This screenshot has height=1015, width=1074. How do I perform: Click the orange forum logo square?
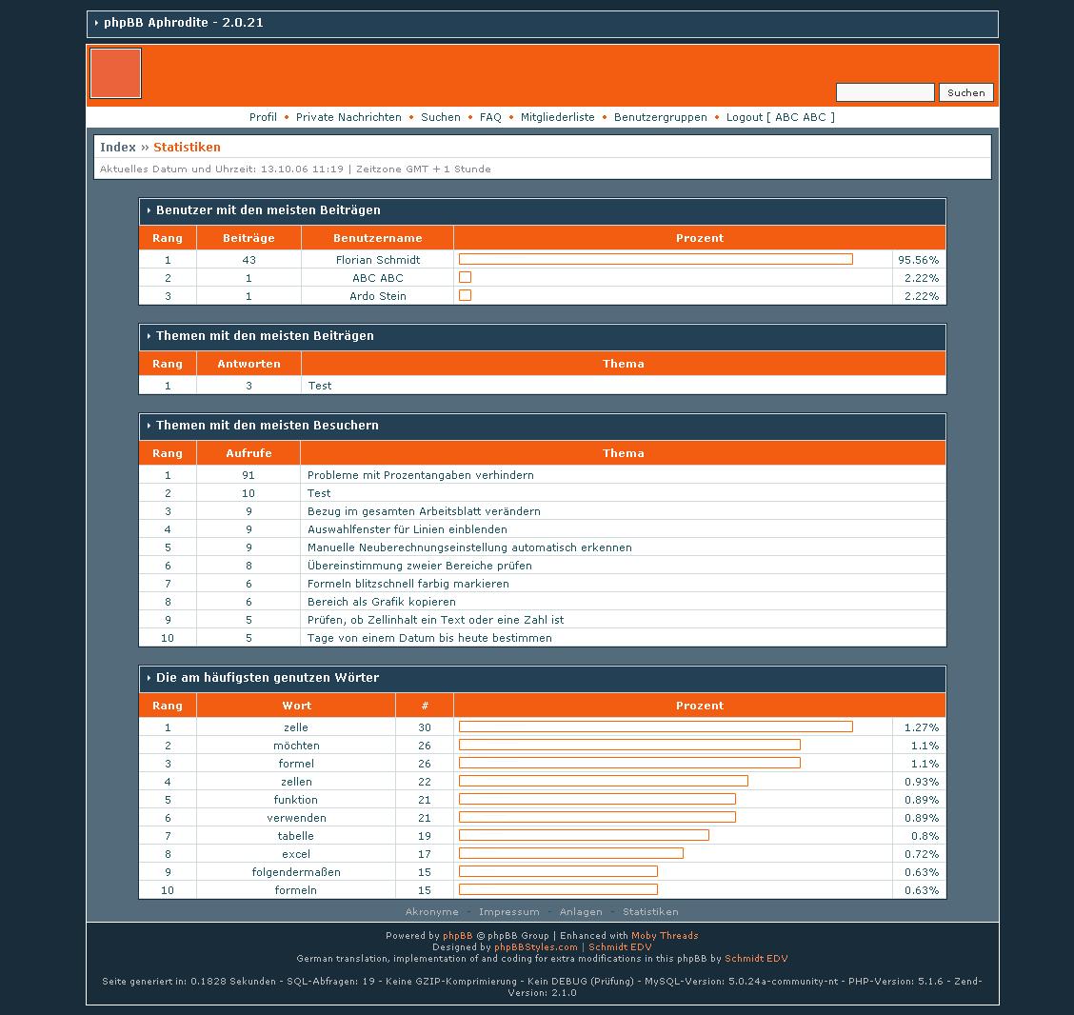coord(115,73)
